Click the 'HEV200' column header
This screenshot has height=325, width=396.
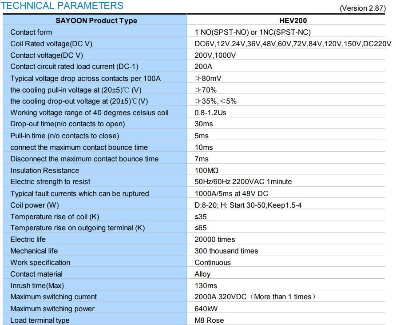[293, 21]
